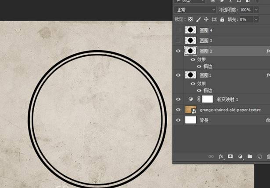The width and height of the screenshot is (270, 188).
Task: Click the fill 0% value field
Action: (x=245, y=19)
